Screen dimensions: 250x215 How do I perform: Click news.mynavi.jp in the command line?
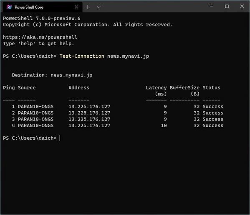(x=128, y=56)
